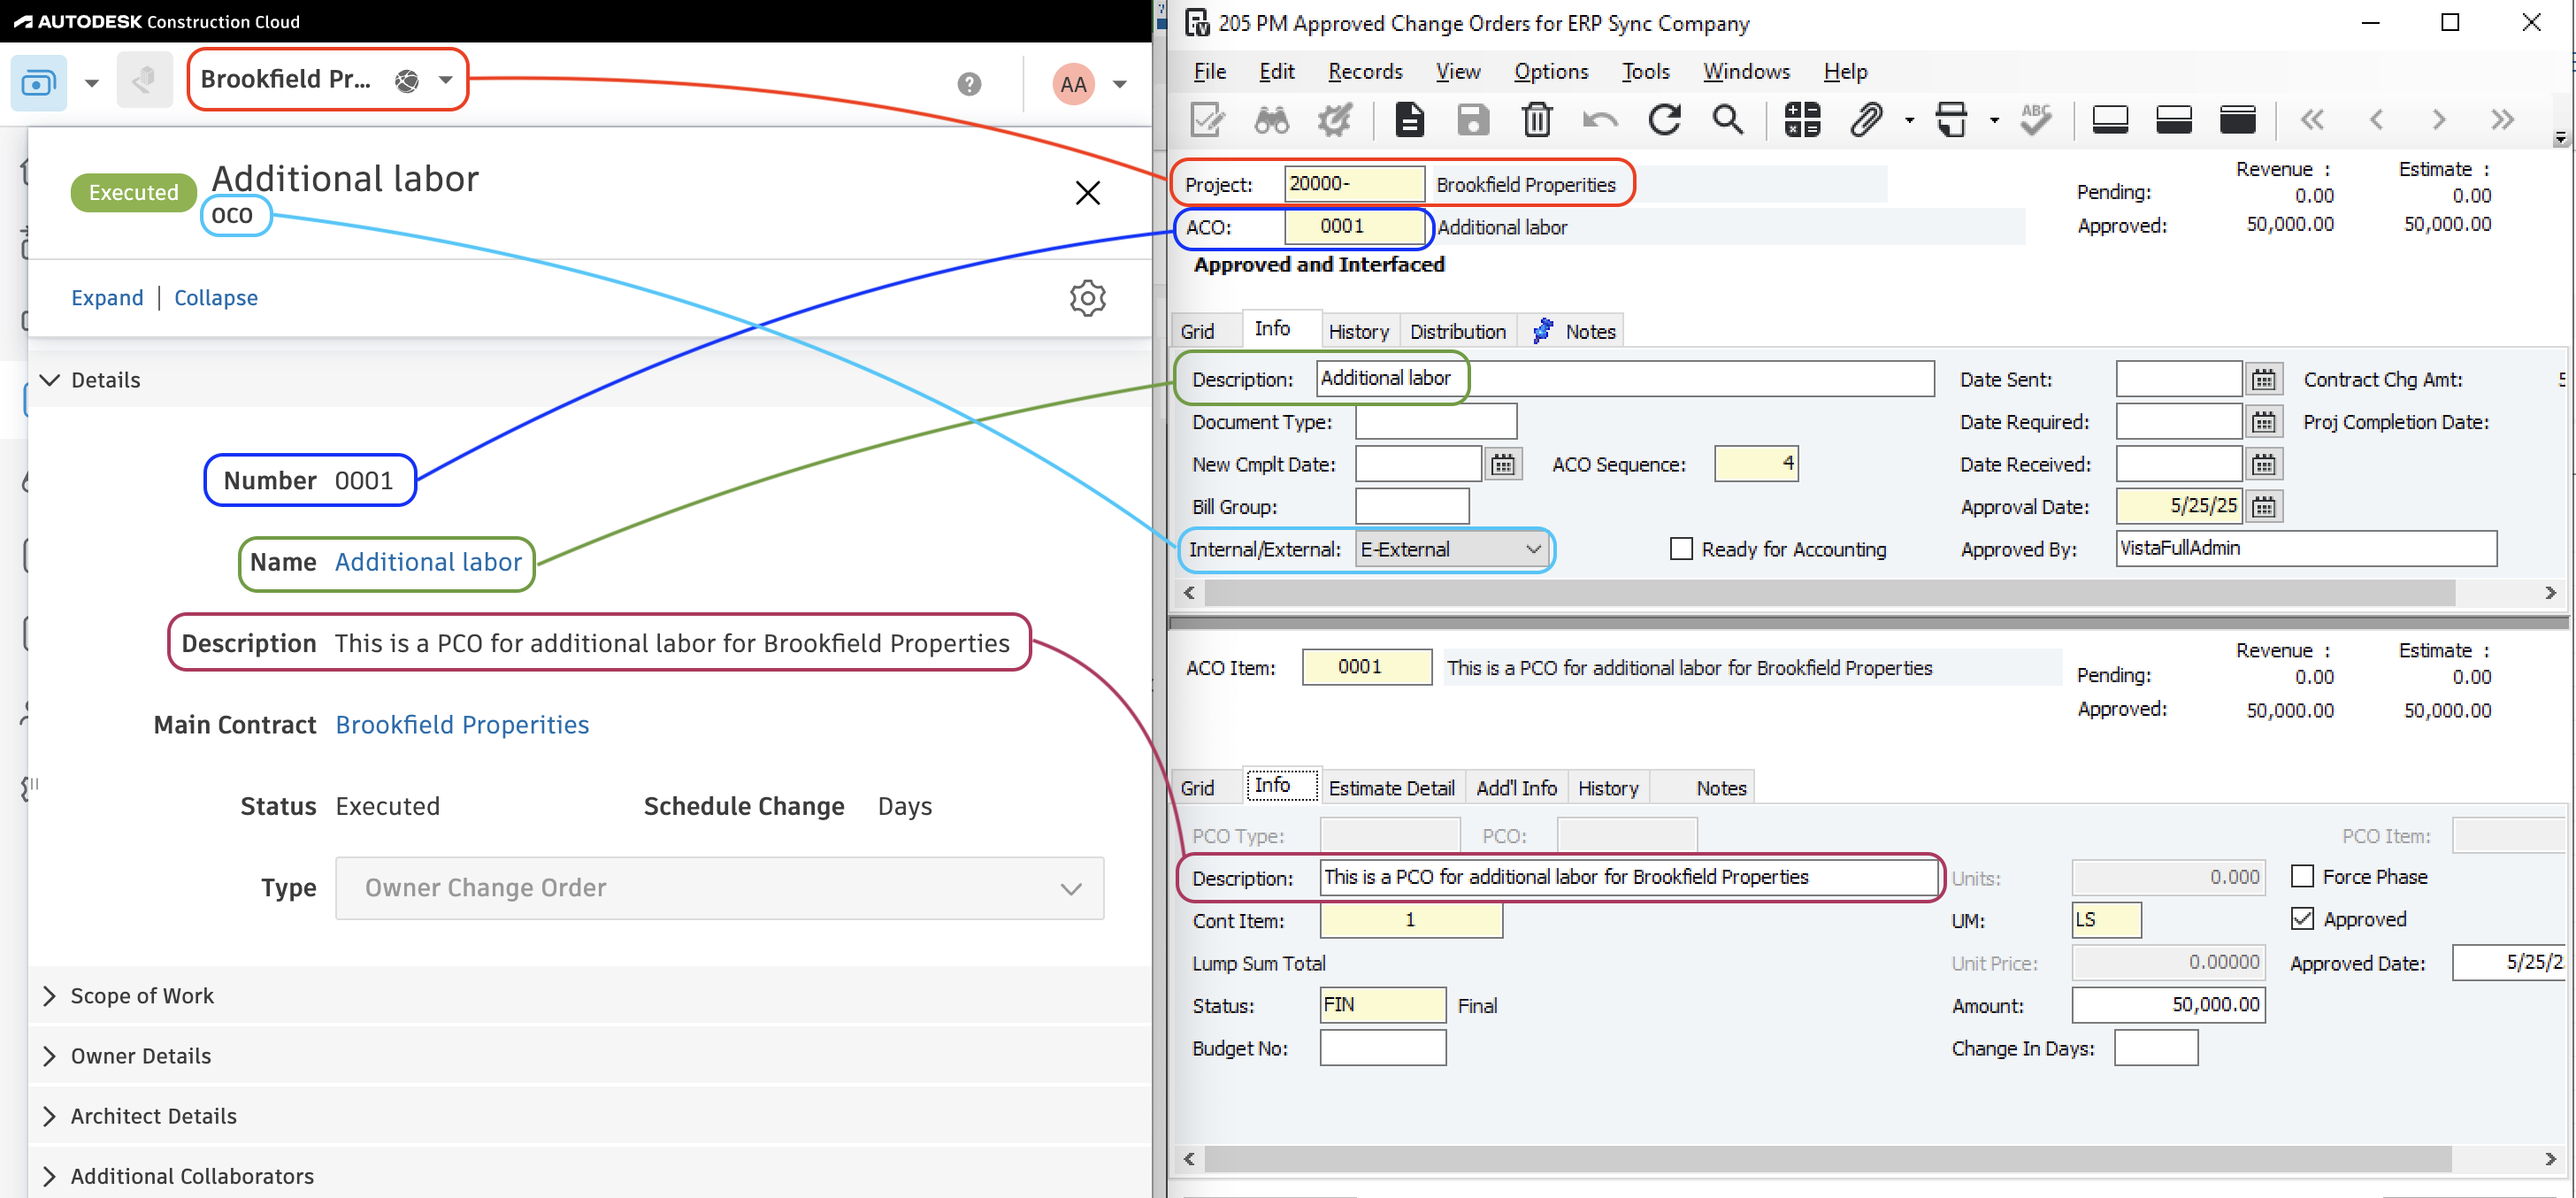2576x1198 pixels.
Task: Click the edit checkmark pencil icon
Action: (x=1207, y=120)
